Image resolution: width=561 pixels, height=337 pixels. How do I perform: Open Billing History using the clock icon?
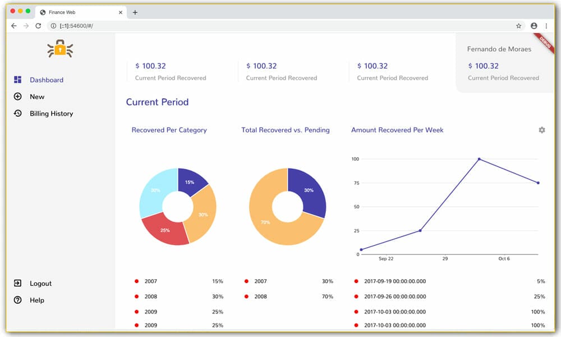[x=18, y=113]
